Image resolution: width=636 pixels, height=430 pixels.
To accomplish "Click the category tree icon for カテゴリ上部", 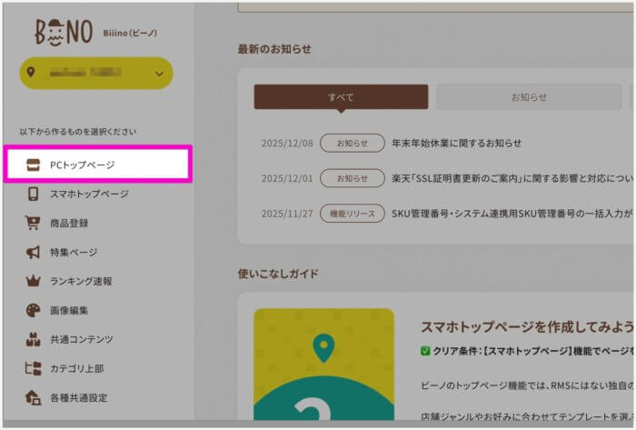I will (x=33, y=368).
